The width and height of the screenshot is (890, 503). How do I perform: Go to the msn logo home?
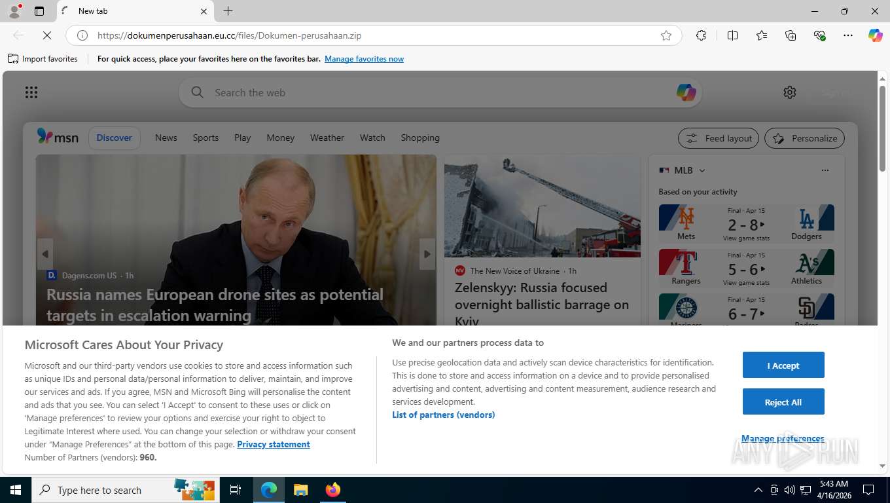pos(58,138)
